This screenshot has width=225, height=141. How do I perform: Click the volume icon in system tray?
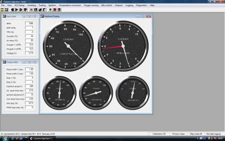click(x=215, y=138)
